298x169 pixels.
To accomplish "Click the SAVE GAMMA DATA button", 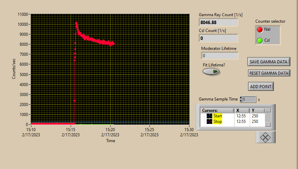I will click(268, 62).
